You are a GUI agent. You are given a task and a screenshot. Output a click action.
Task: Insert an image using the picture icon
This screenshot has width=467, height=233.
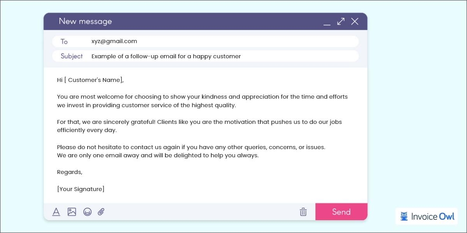(x=72, y=212)
